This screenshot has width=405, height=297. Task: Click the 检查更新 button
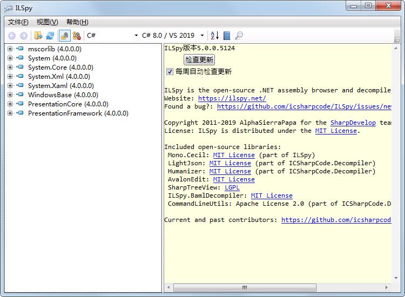199,59
